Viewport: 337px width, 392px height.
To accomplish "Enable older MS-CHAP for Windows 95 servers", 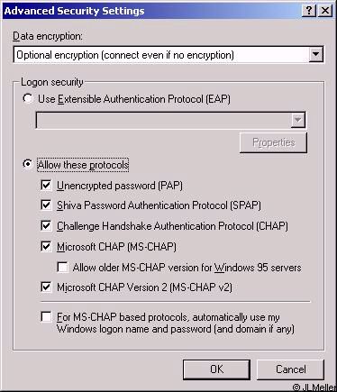I will 62,267.
